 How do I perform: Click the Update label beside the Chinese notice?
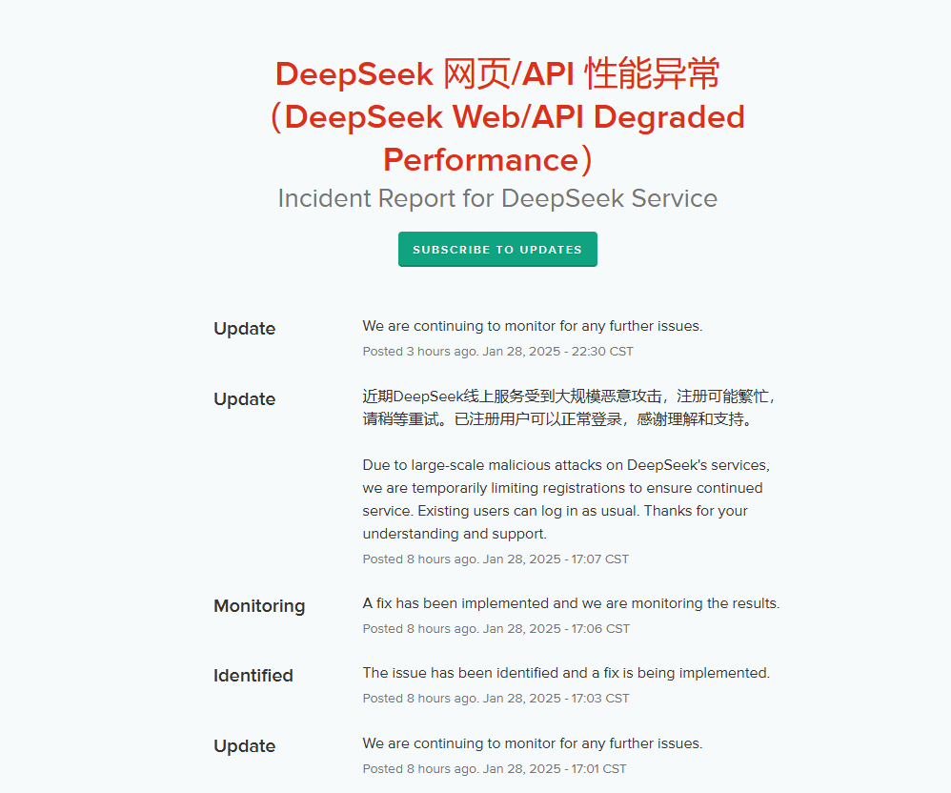point(245,398)
